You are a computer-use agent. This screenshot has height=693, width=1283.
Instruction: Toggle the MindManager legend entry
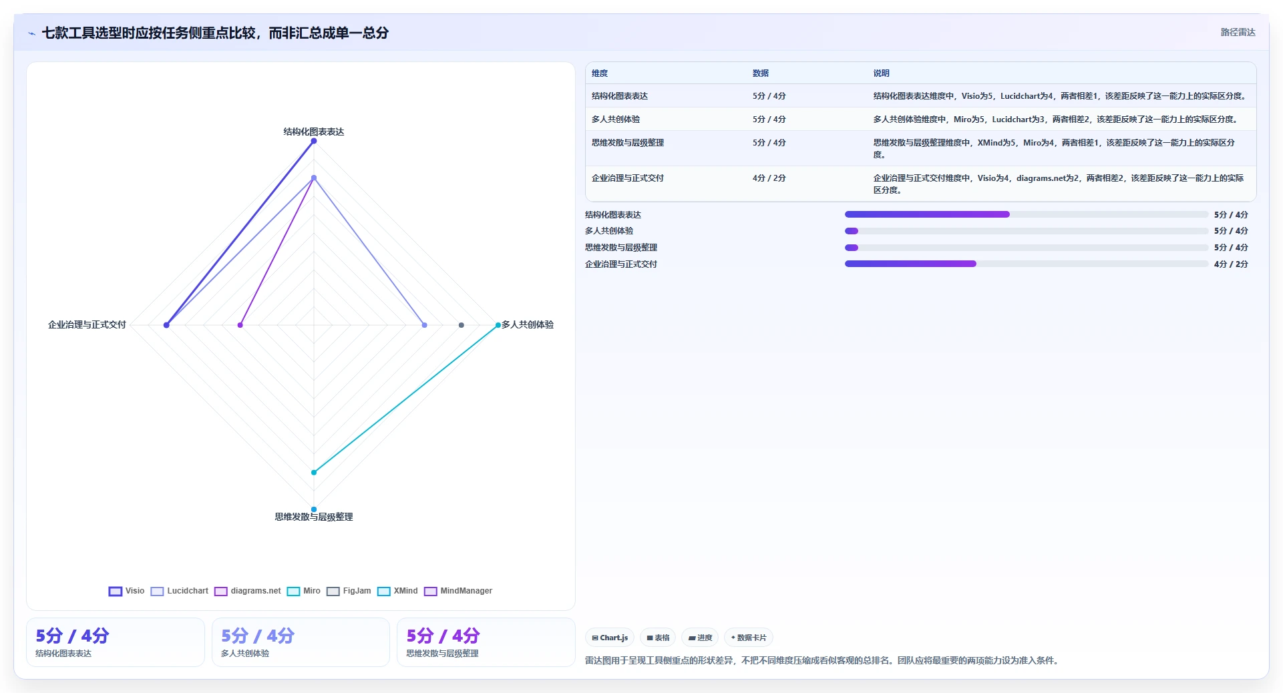pyautogui.click(x=458, y=591)
